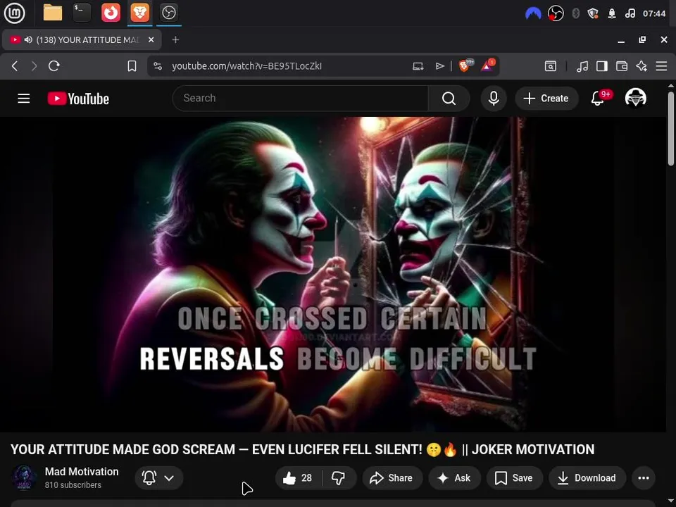The height and width of the screenshot is (507, 676).
Task: Open the Mad Motivation channel avatar
Action: pos(24,477)
